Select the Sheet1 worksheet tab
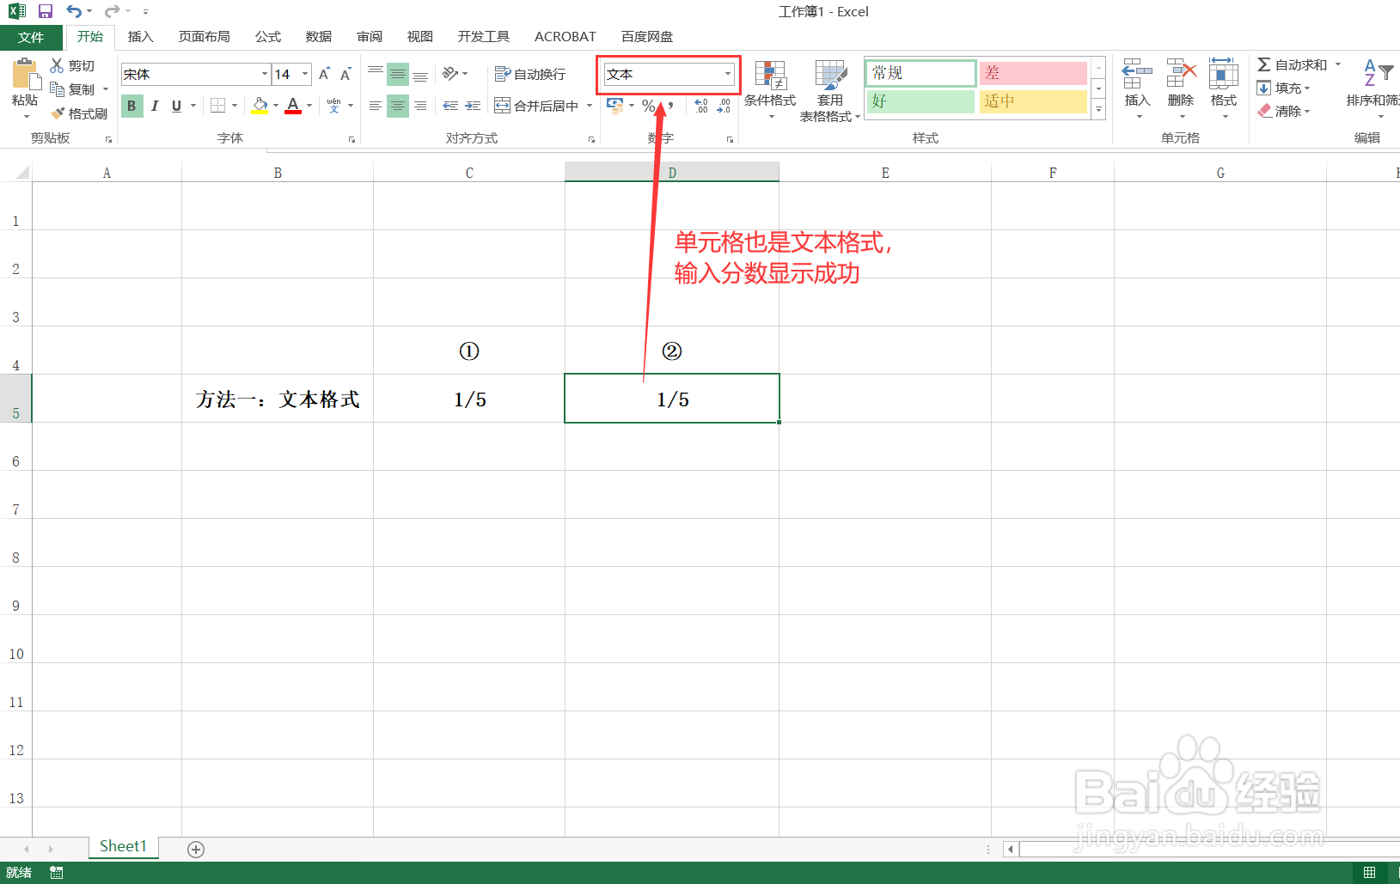The width and height of the screenshot is (1400, 884). [123, 847]
